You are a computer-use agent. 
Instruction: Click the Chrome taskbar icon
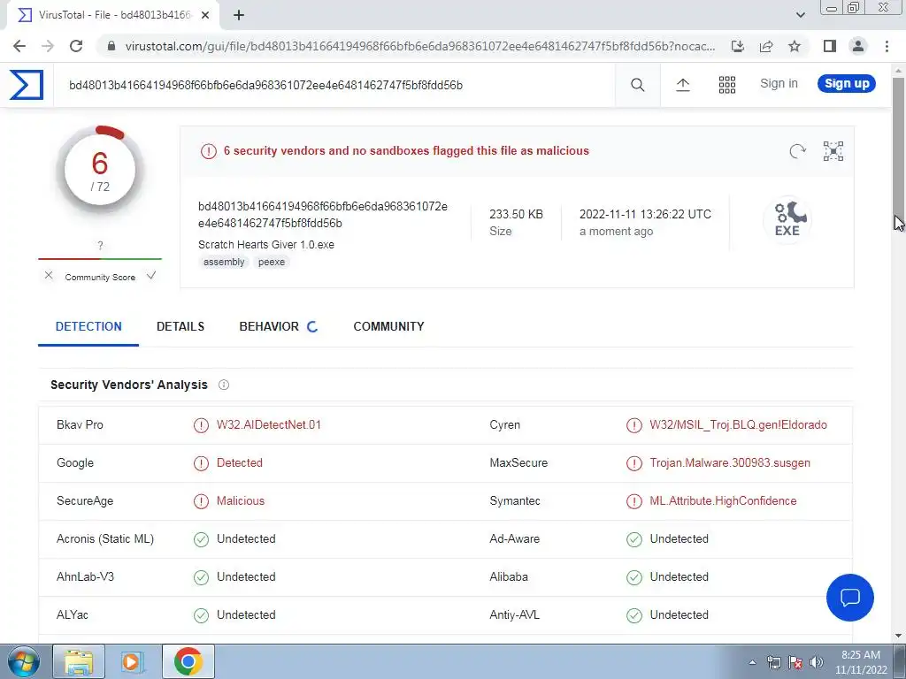tap(188, 661)
